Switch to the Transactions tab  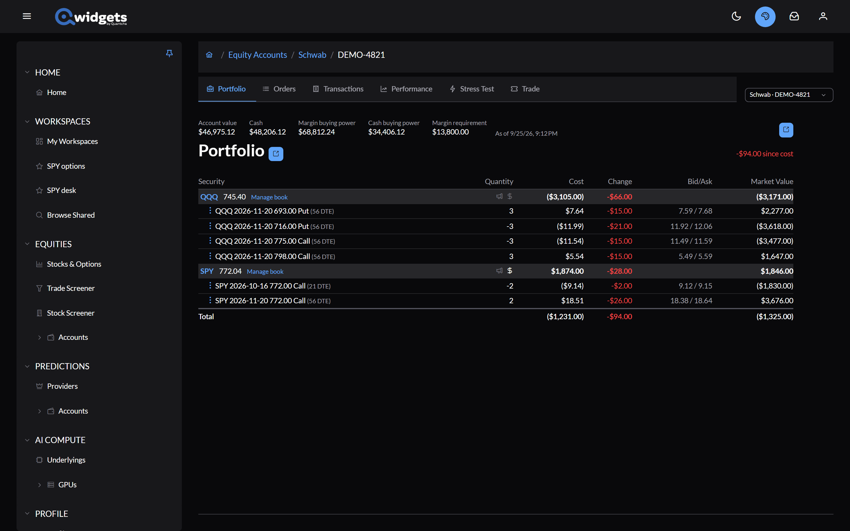(x=338, y=89)
